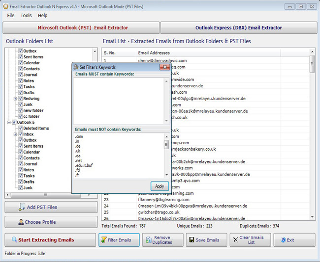The width and height of the screenshot is (320, 262).
Task: Uncheck the Outlook 5 root checkbox
Action: (14, 122)
